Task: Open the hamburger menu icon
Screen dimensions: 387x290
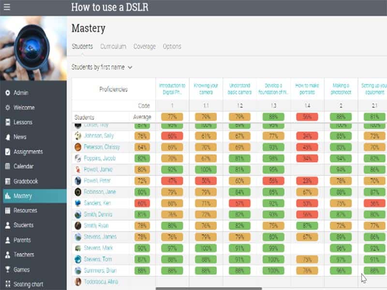Action: tap(7, 7)
